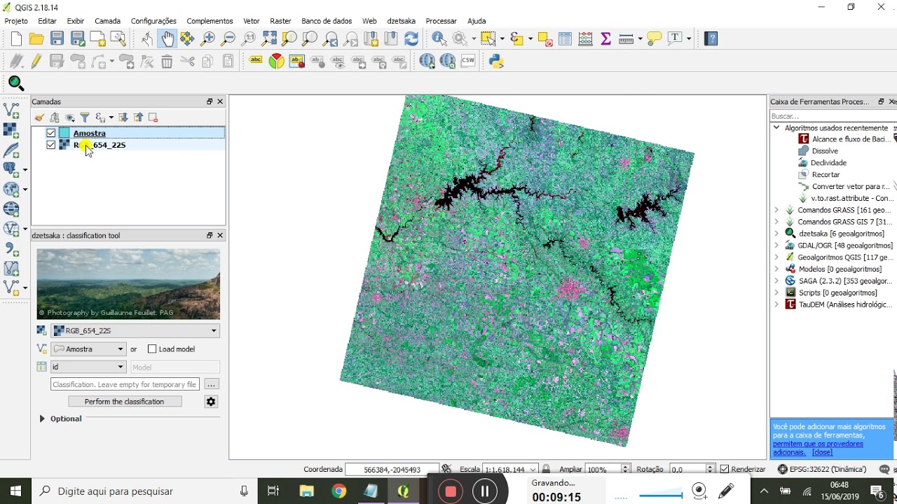
Task: Select the Declividade algorithm
Action: coord(828,163)
